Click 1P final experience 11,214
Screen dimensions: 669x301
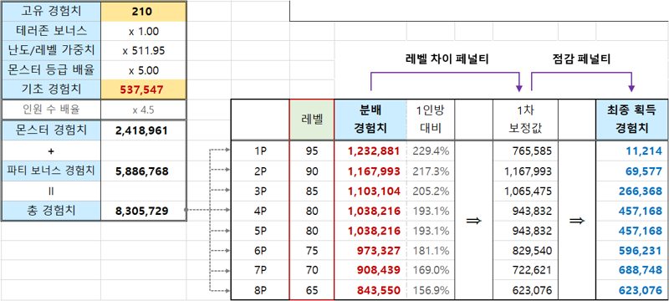tap(632, 150)
